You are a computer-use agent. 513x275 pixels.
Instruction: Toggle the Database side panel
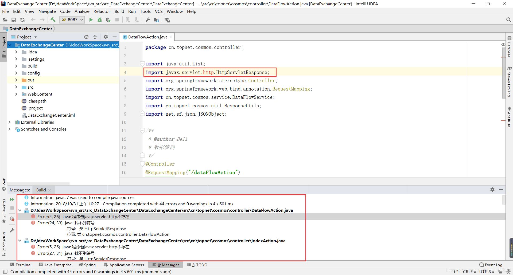pyautogui.click(x=509, y=47)
